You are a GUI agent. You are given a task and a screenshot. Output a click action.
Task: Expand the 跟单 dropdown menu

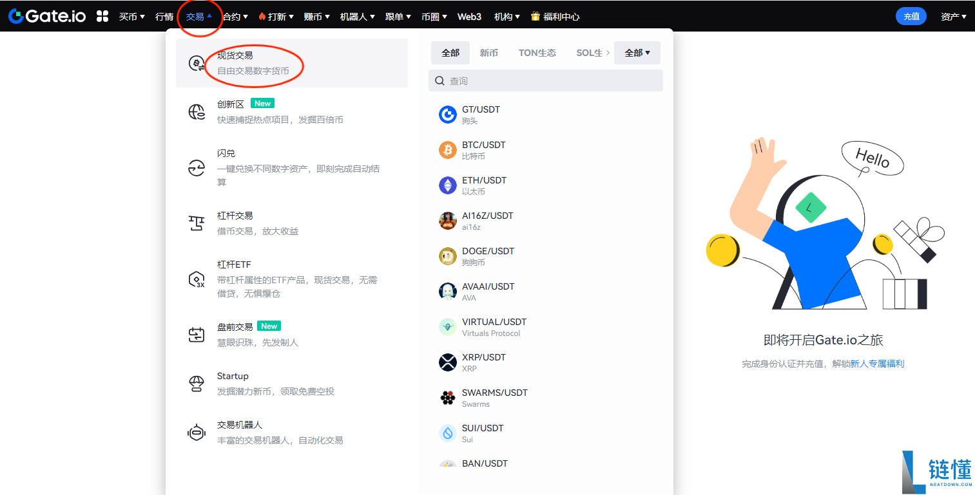(x=399, y=17)
